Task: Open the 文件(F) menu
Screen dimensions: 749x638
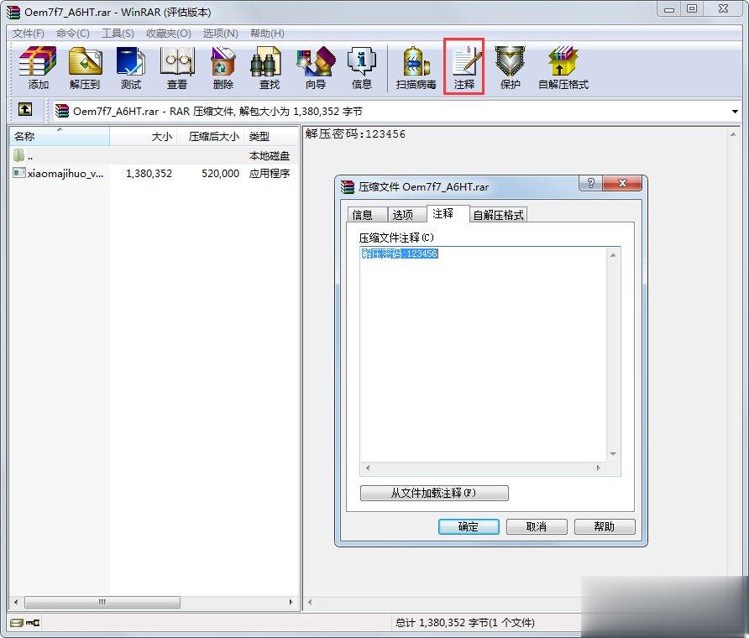Action: pyautogui.click(x=29, y=34)
